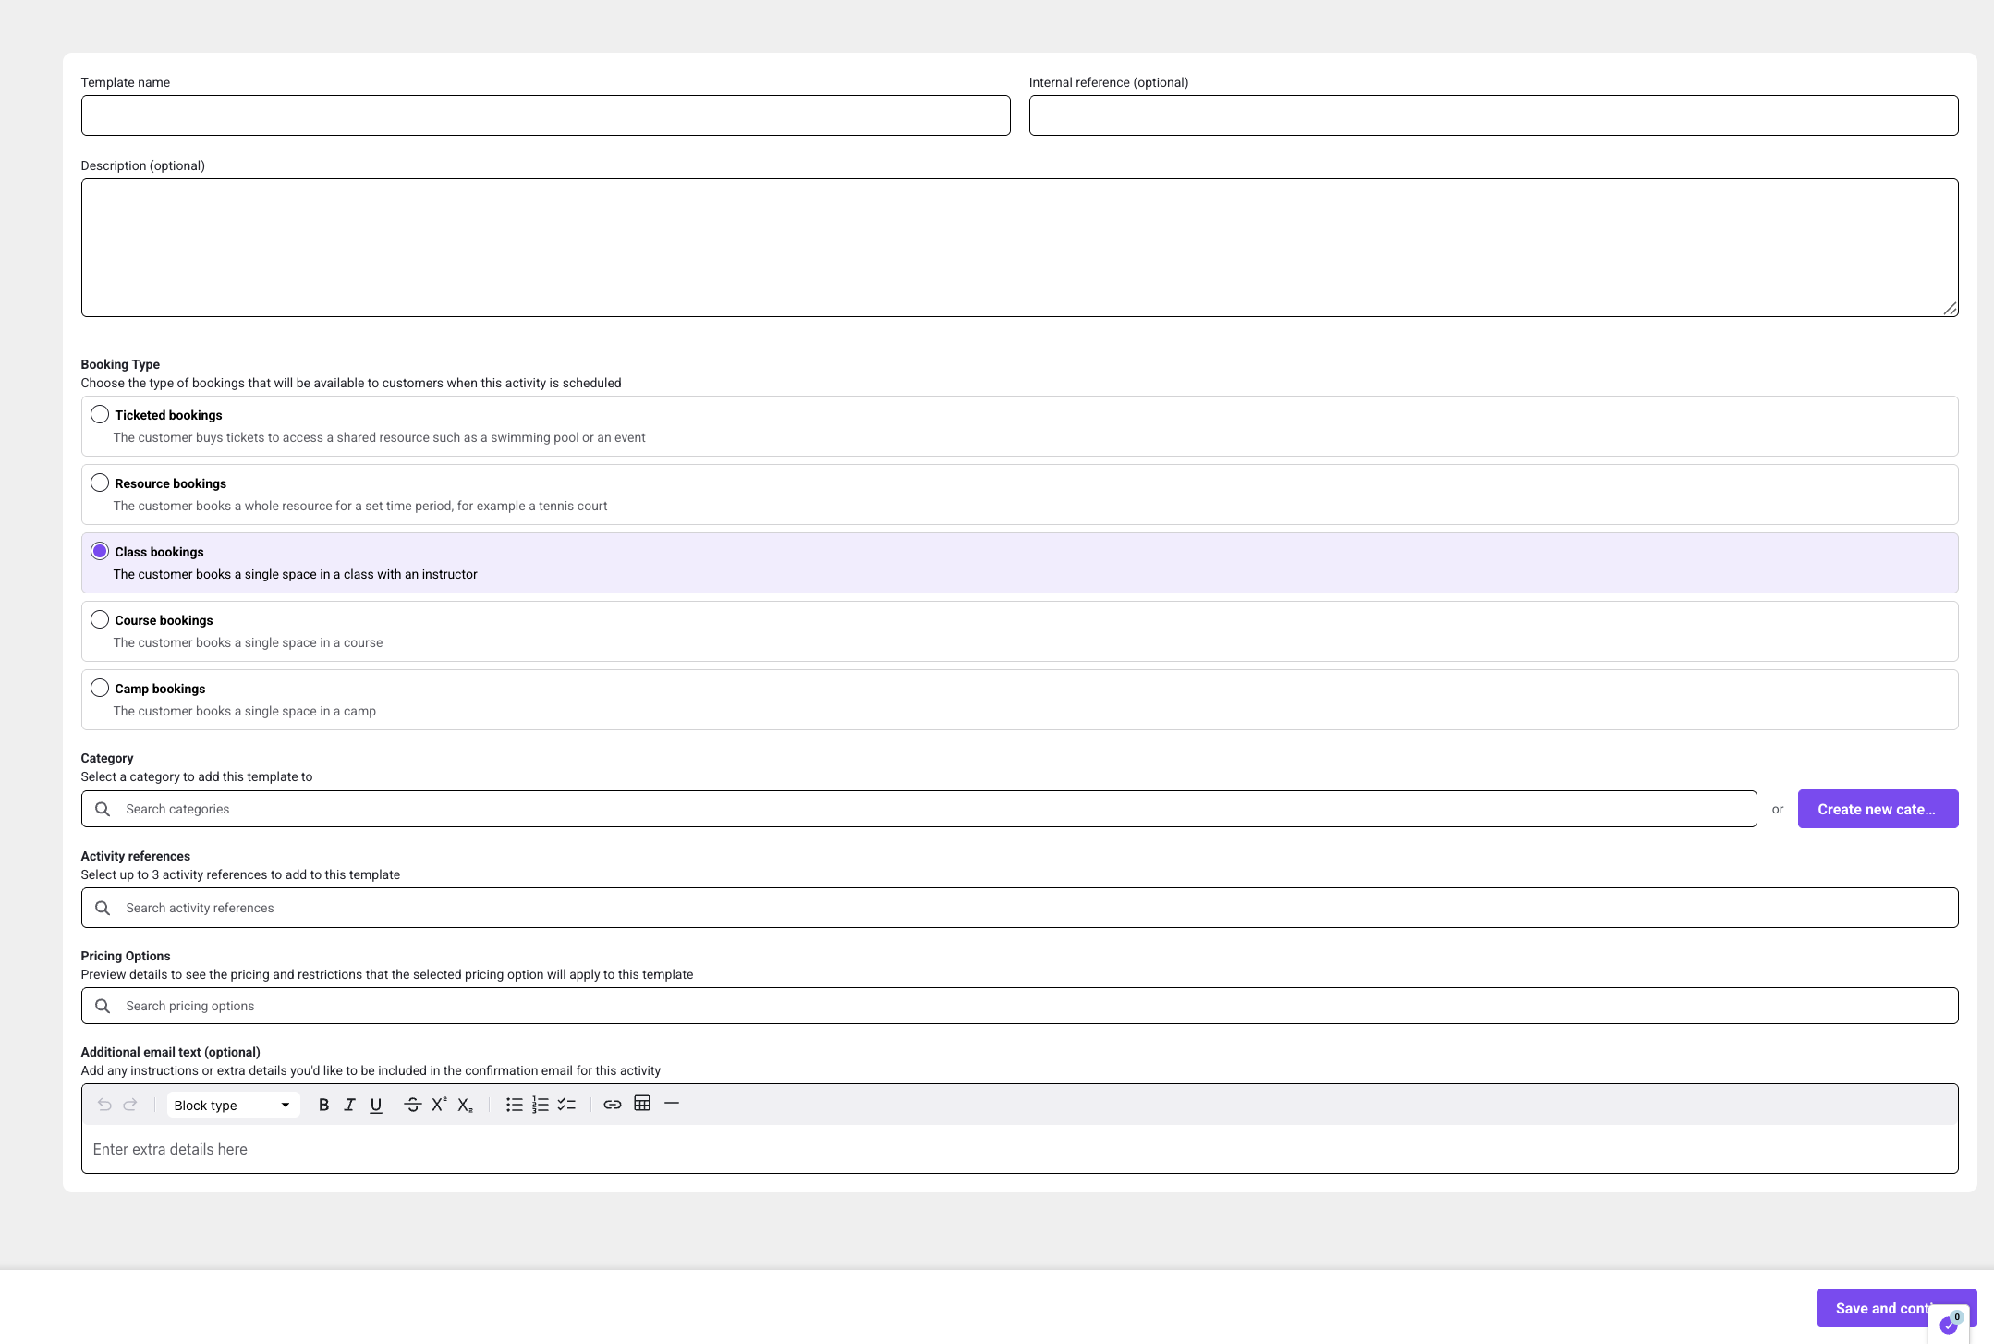The width and height of the screenshot is (1994, 1344).
Task: Select Ticketed bookings radio option
Action: pos(100,414)
